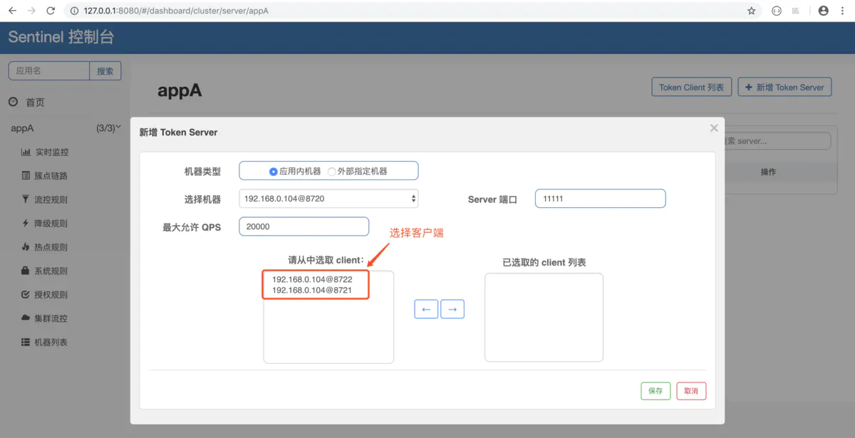View site info icon in address bar
855x438 pixels.
tap(74, 11)
